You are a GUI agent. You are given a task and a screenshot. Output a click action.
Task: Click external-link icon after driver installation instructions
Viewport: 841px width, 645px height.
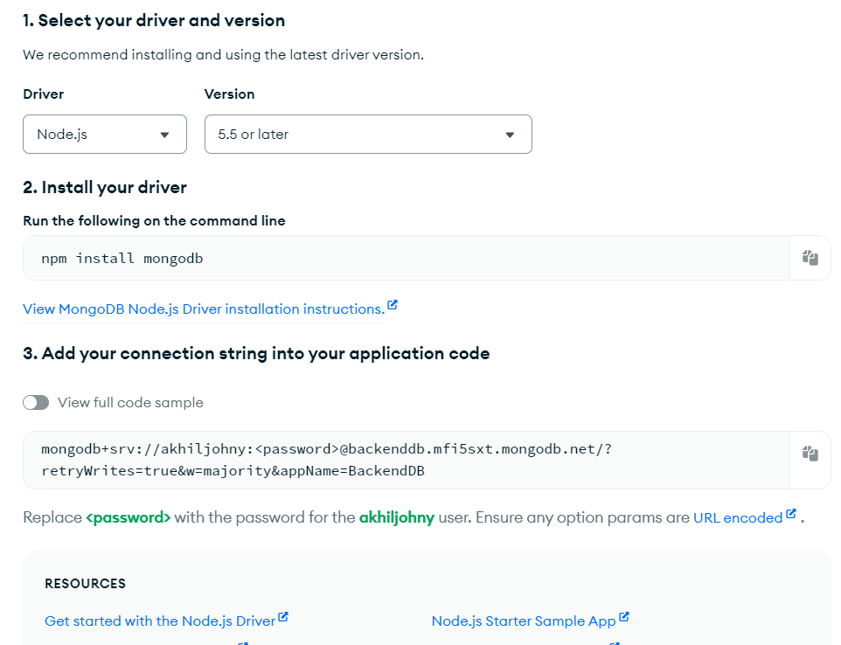pyautogui.click(x=393, y=306)
